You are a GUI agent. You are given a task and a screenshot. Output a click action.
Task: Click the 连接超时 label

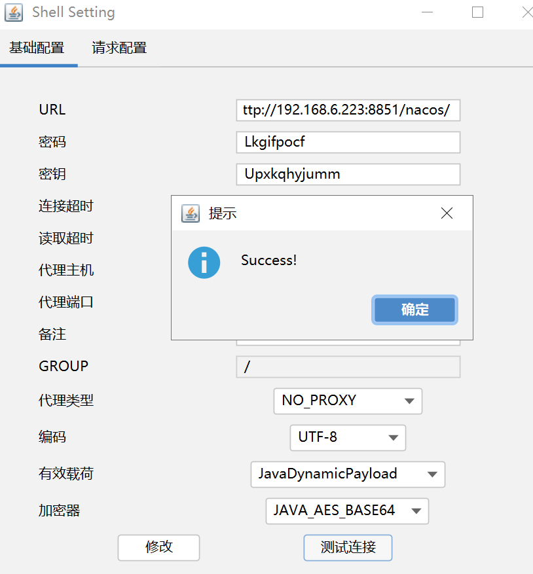coord(66,206)
